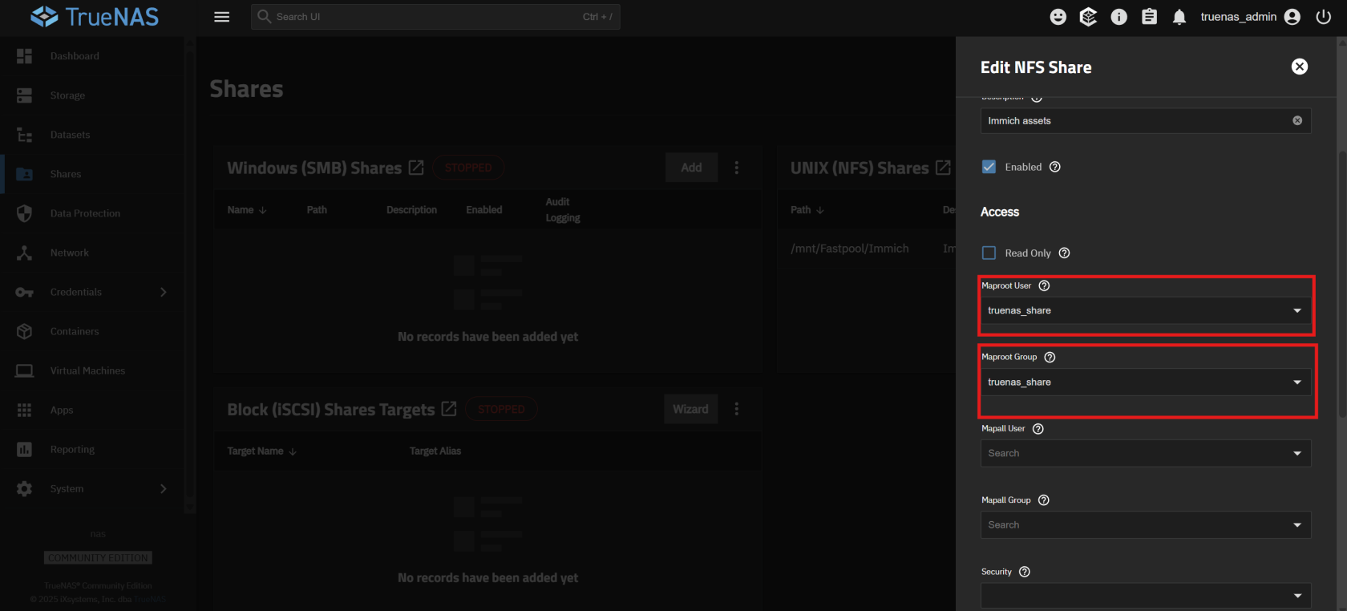
Task: Open the TrueCommand status icon
Action: point(1088,17)
